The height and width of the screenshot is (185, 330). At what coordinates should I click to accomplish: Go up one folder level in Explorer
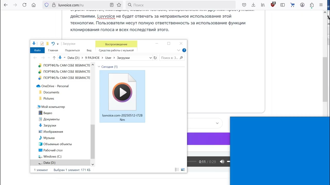[x=54, y=58]
